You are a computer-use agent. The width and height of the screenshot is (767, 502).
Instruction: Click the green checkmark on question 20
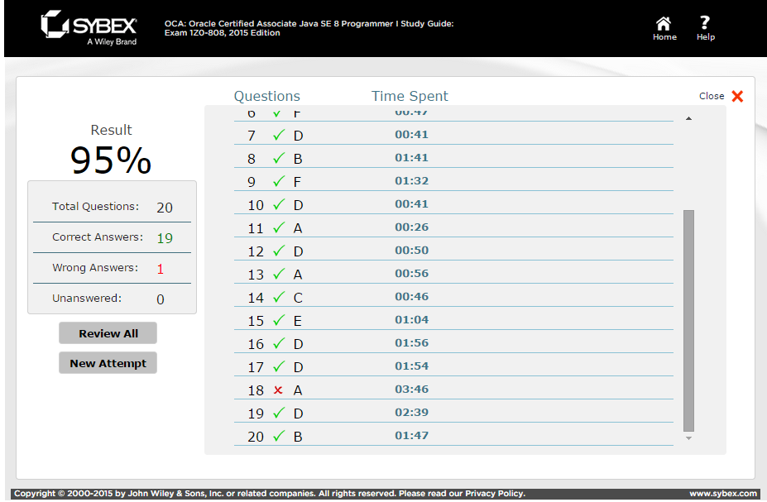tap(279, 436)
